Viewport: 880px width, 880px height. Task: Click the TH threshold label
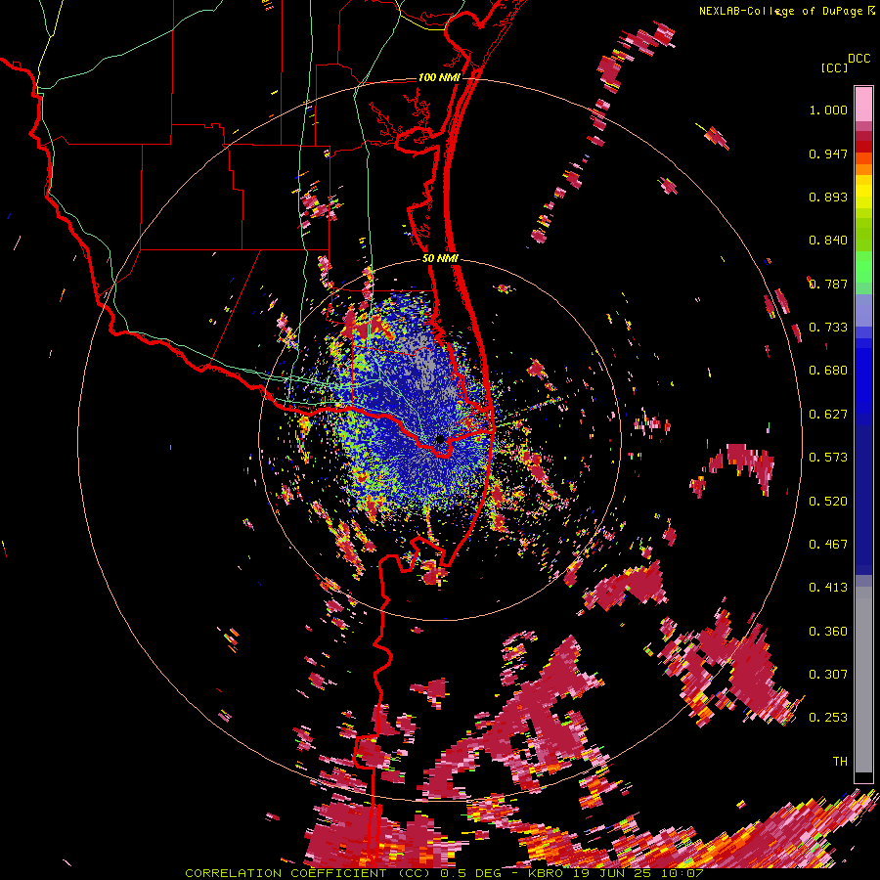(840, 762)
